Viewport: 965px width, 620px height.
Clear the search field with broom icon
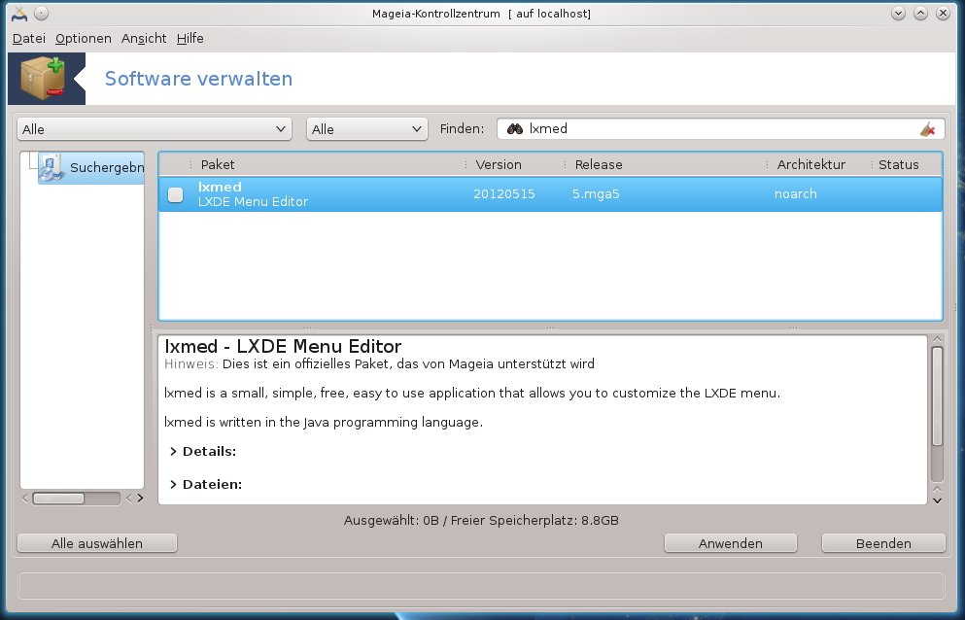(927, 129)
